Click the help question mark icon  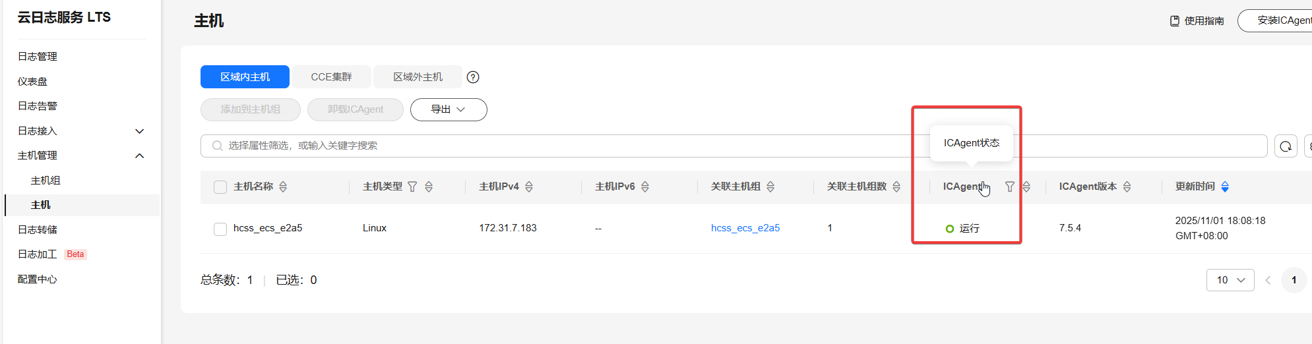pos(472,77)
